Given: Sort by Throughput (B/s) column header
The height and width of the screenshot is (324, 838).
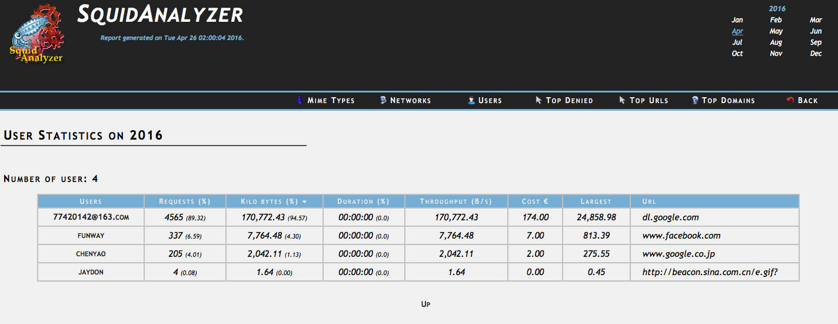Looking at the screenshot, I should coord(455,201).
